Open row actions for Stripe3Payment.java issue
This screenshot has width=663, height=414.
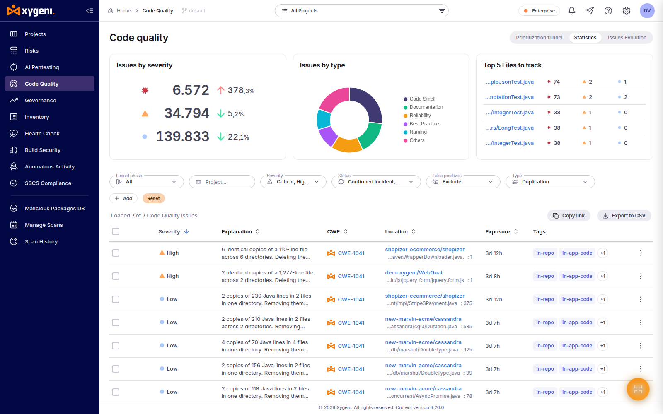pyautogui.click(x=641, y=299)
